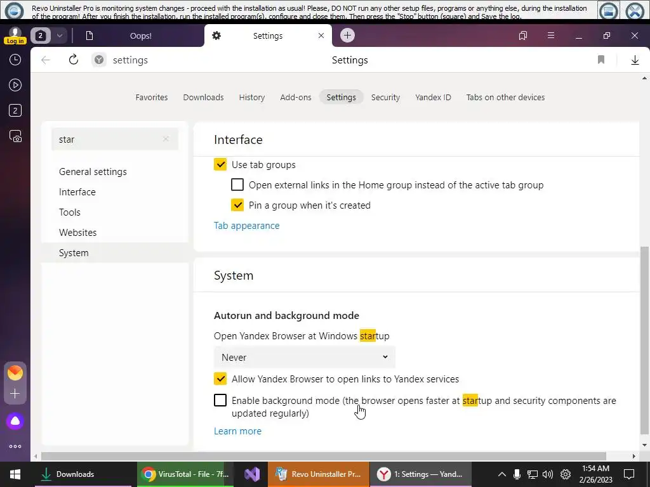Switch to Revo Uninstaller Pro taskbar window
Screen dimensions: 650x487
tap(319, 474)
